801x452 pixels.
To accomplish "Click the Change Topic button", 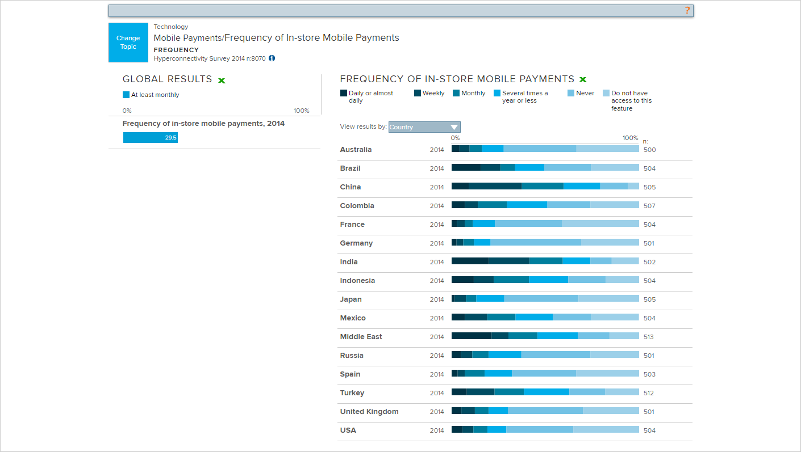I will click(x=128, y=43).
